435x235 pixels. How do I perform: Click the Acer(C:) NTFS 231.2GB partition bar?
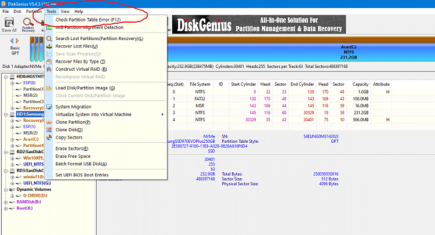[301, 52]
